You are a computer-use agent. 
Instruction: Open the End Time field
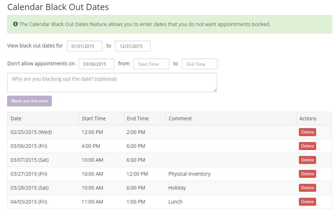(x=200, y=64)
